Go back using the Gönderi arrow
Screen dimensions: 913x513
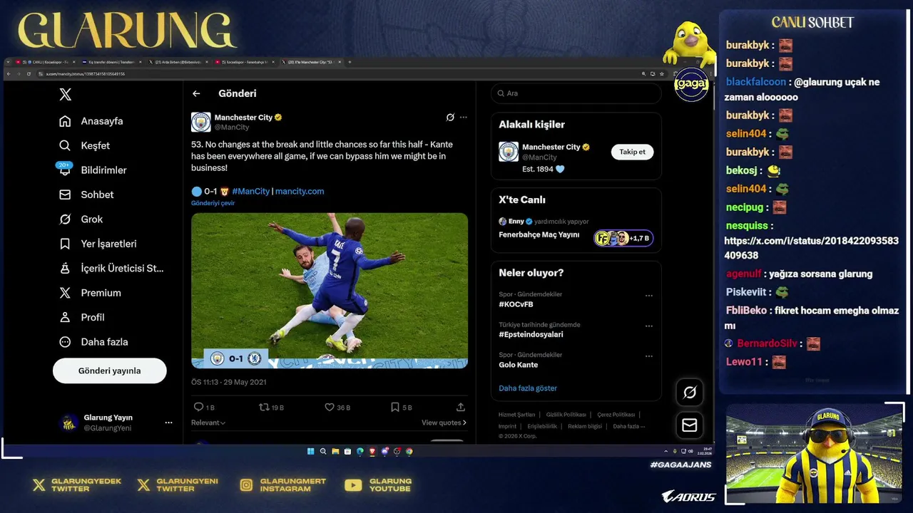[196, 93]
